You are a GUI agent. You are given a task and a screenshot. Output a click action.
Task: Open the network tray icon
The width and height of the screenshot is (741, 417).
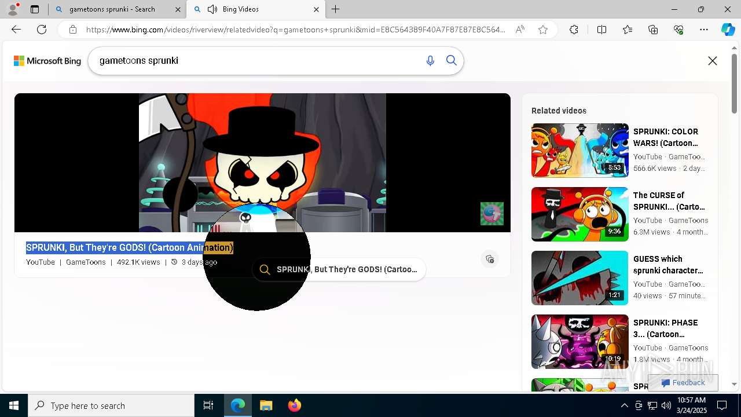pos(652,405)
